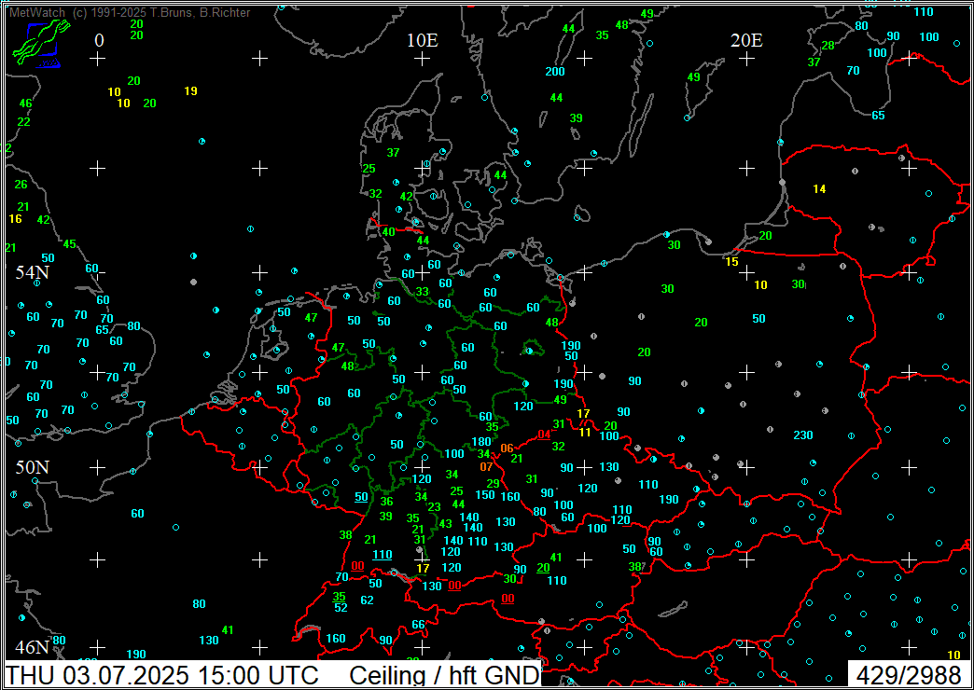This screenshot has height=690, width=974.
Task: Click the date THU 03.07.2025 15:00 UTC
Action: pos(161,675)
